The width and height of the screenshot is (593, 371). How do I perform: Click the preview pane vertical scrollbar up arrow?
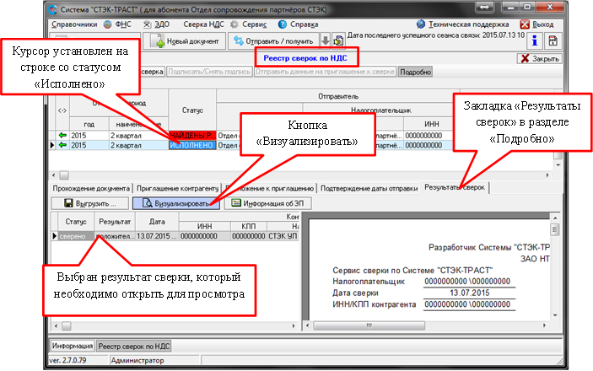click(555, 218)
